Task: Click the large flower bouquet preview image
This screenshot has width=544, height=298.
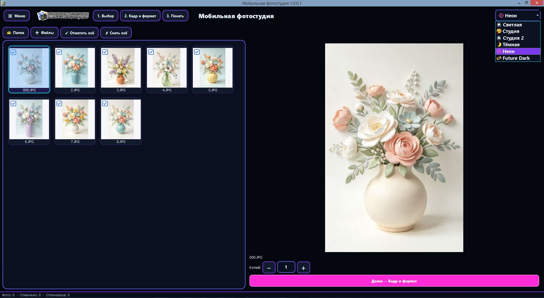Action: click(394, 148)
